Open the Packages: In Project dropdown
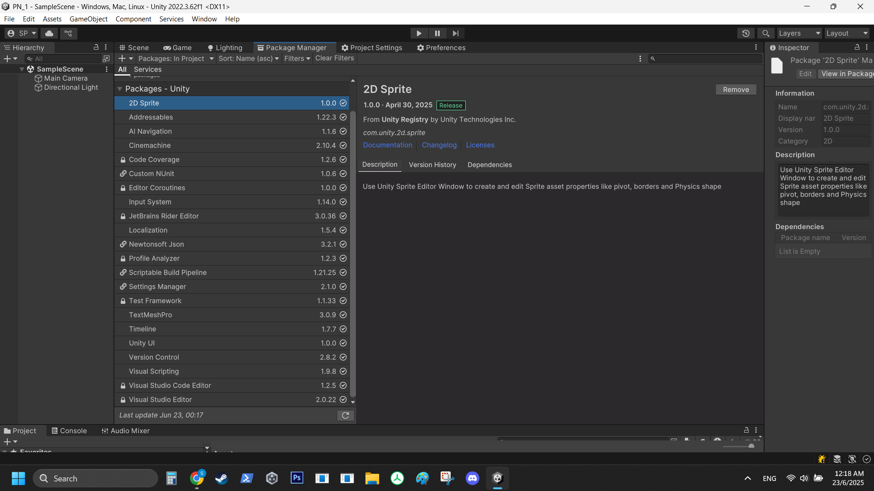874x491 pixels. [176, 59]
